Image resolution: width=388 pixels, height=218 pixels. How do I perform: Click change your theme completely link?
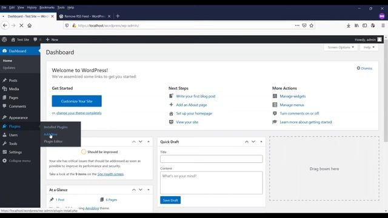[79, 113]
